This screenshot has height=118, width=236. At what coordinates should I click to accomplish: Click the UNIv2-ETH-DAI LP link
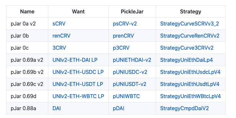point(75,60)
